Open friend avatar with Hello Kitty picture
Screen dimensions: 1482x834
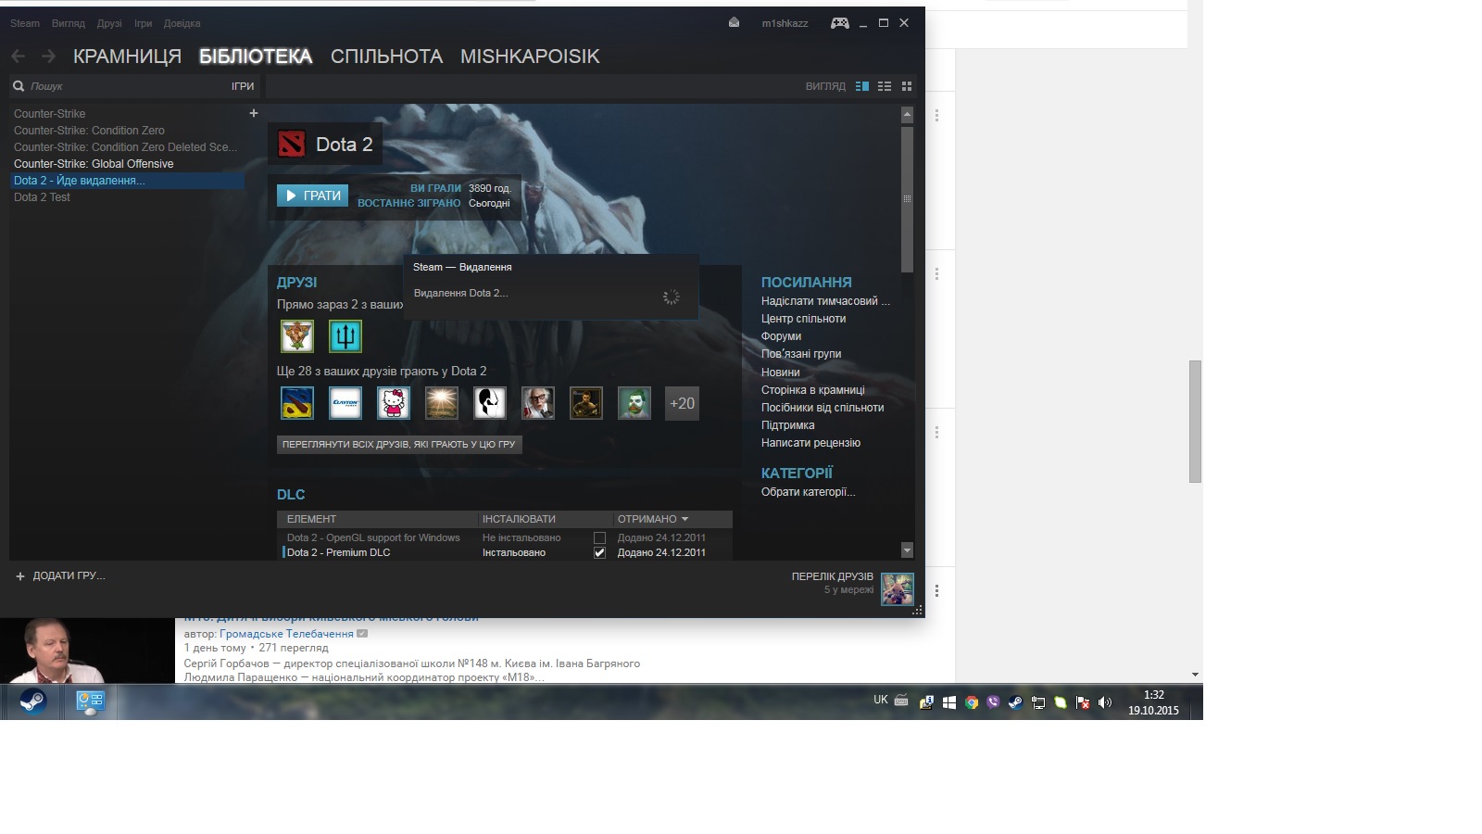394,403
